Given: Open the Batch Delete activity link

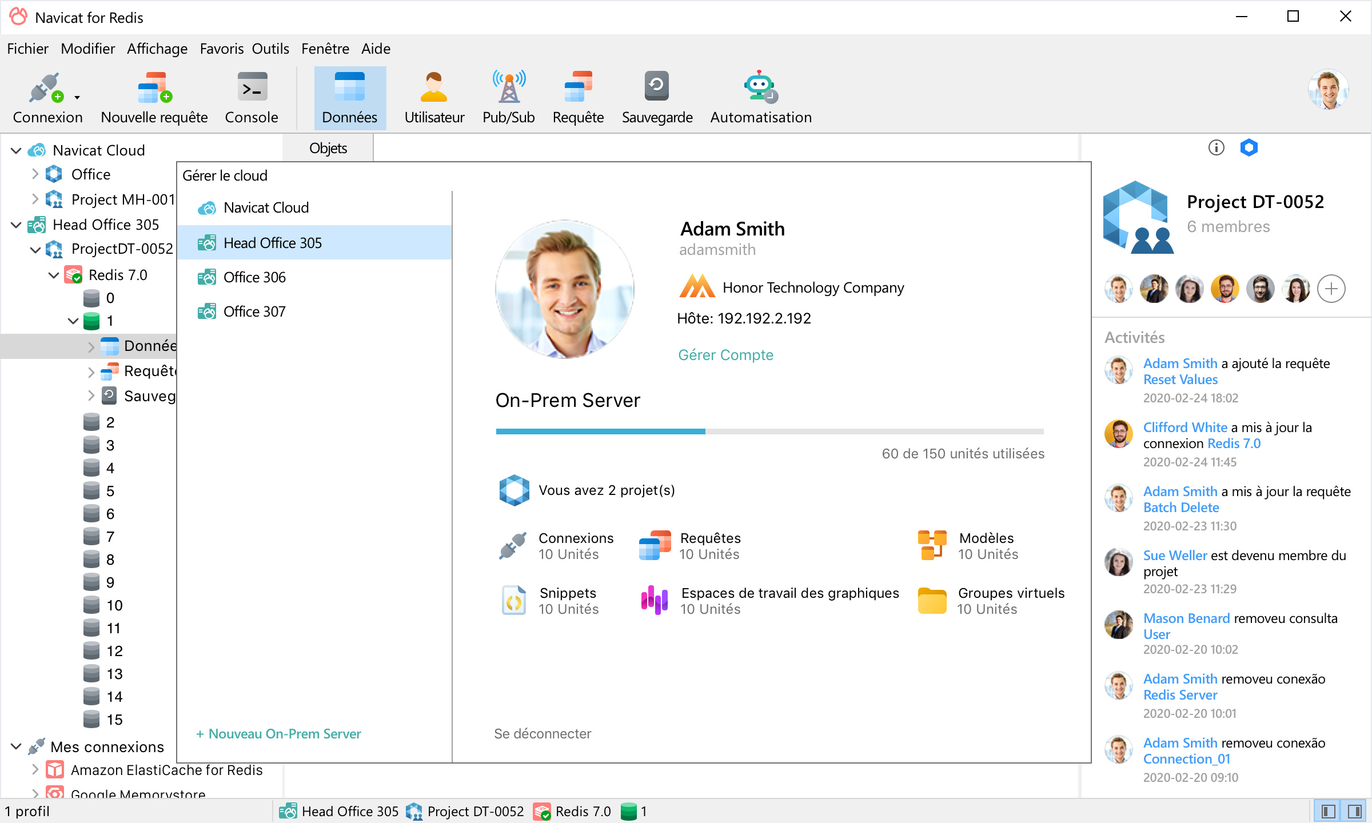Looking at the screenshot, I should [1181, 508].
